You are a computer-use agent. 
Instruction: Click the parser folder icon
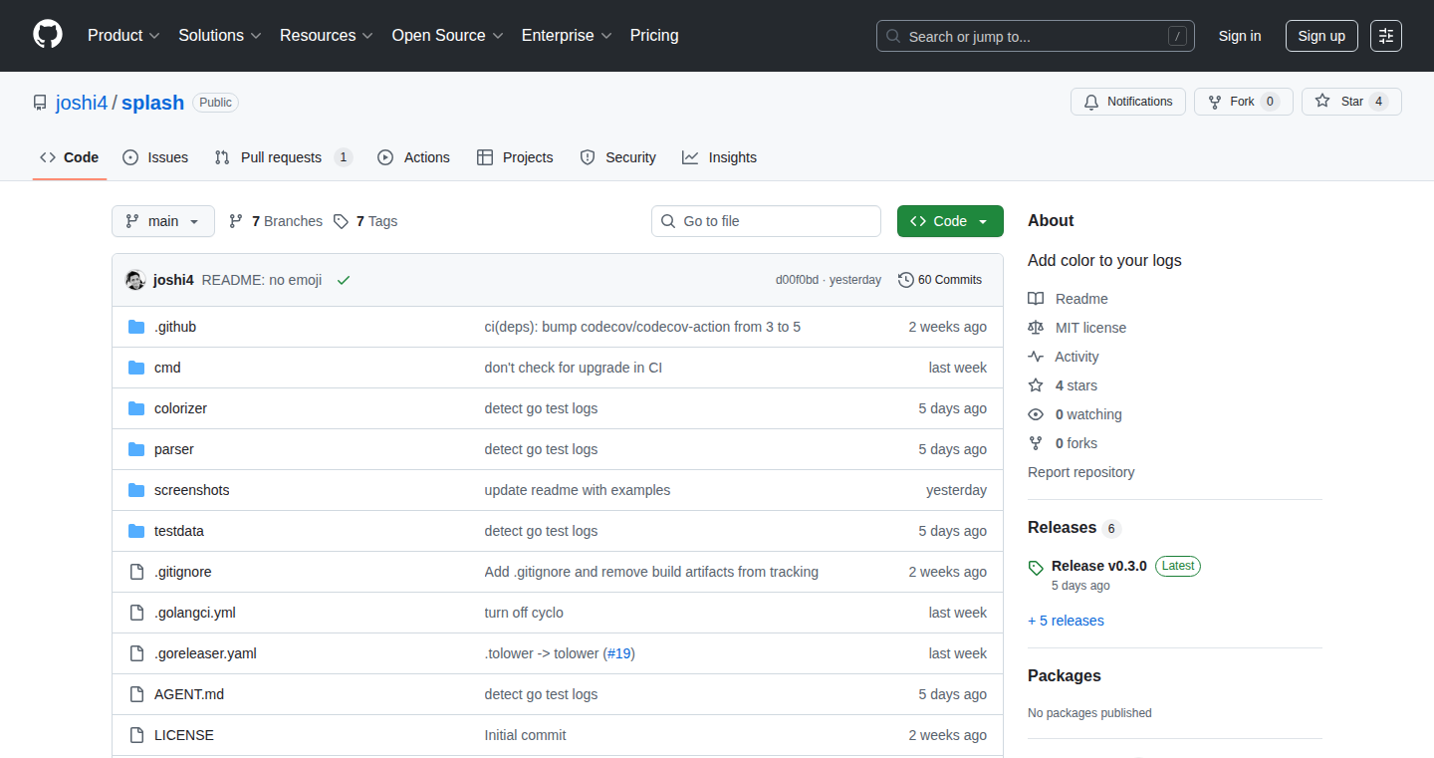click(x=136, y=449)
